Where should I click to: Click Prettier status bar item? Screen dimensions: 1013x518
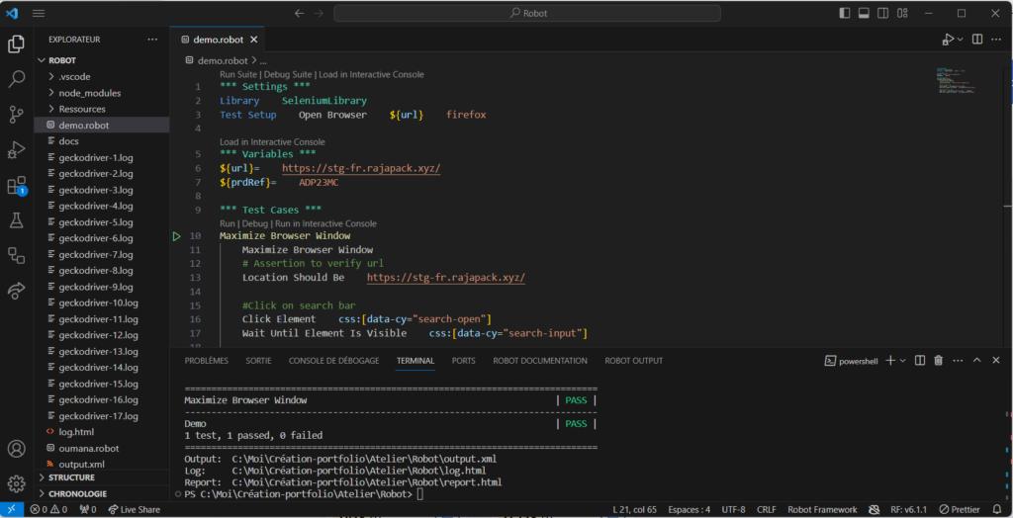pyautogui.click(x=960, y=510)
